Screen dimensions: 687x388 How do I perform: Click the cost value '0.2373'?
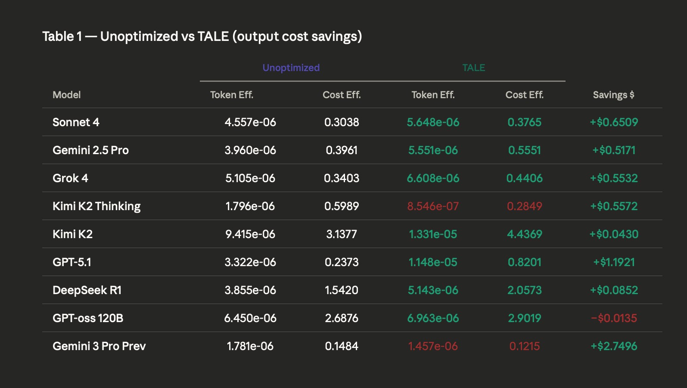pyautogui.click(x=342, y=262)
